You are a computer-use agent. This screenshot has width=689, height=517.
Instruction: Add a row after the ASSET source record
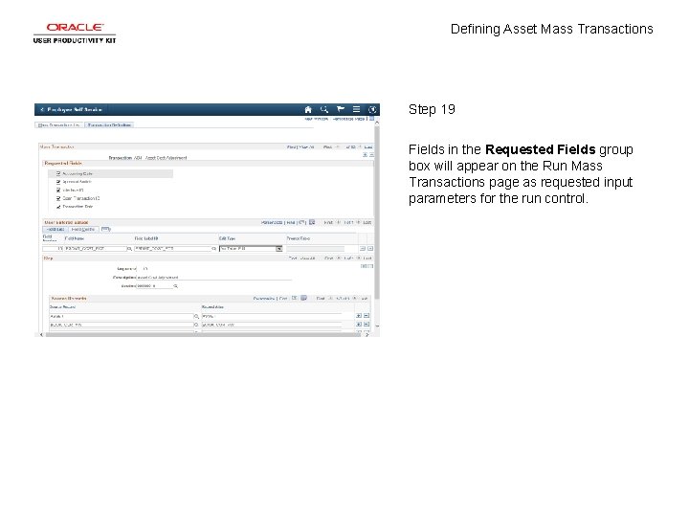[359, 316]
